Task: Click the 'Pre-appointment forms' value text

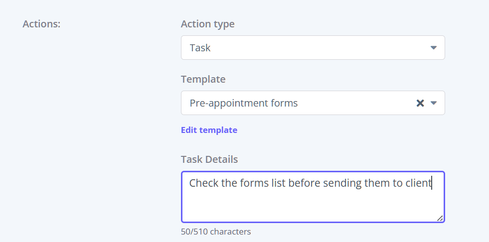Action: tap(244, 103)
